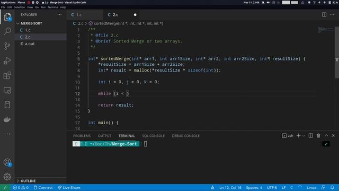Screen dimensions: 339x191
Task: Click the editor minimap preview
Action: point(326,30)
